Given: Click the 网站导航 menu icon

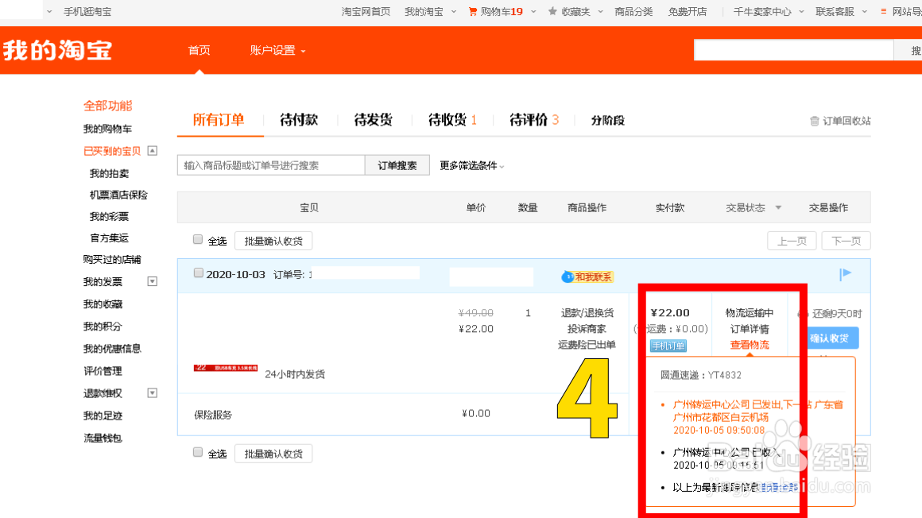Looking at the screenshot, I should [x=883, y=11].
